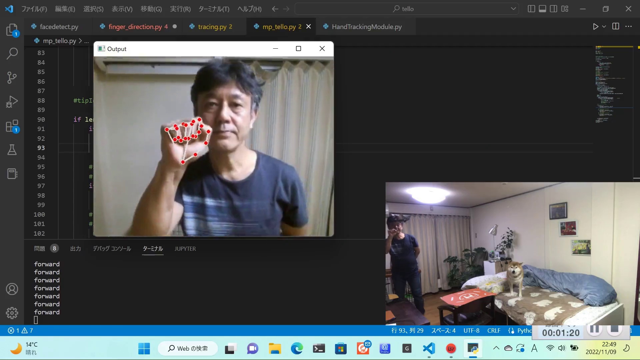
Task: Open the JUPYTER panel tab
Action: click(x=185, y=249)
